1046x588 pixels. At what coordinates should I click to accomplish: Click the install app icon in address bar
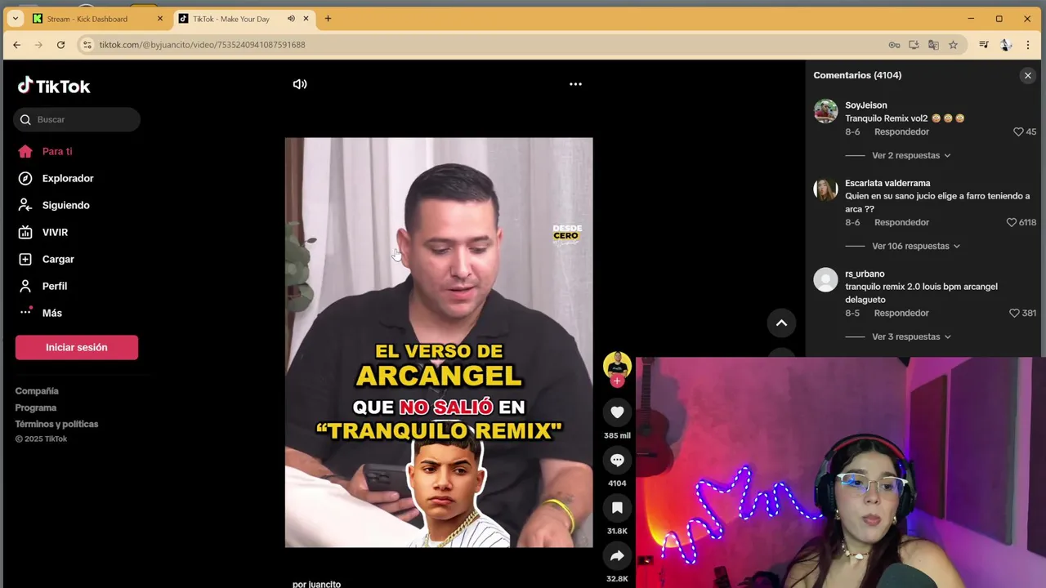[x=914, y=45]
